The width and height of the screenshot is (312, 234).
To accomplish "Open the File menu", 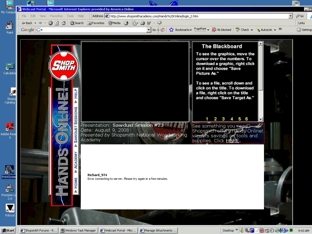I will pos(24,16).
